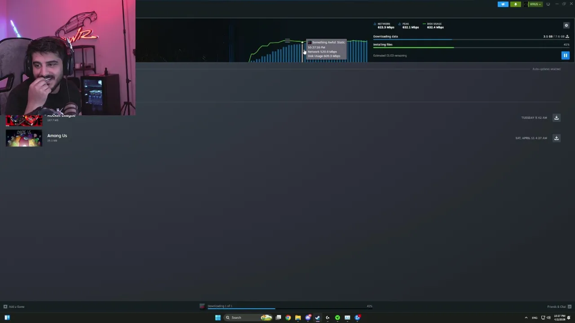This screenshot has height=323, width=575.
Task: Open Windows widgets at far left taskbar
Action: pos(7,318)
